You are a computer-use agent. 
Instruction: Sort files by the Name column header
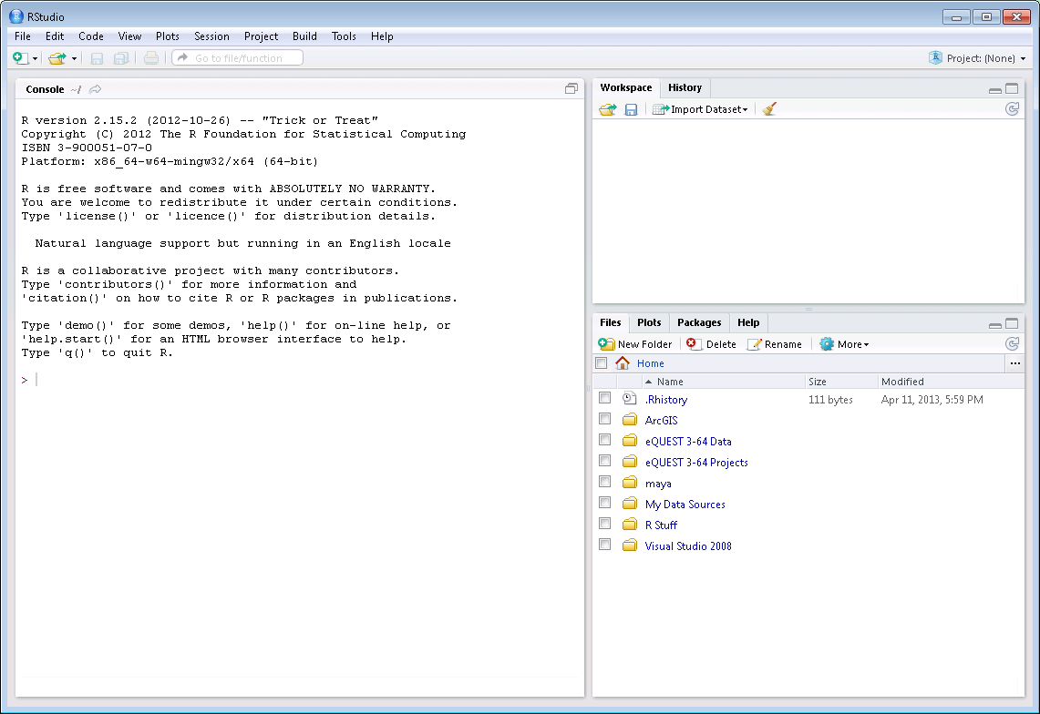724,382
